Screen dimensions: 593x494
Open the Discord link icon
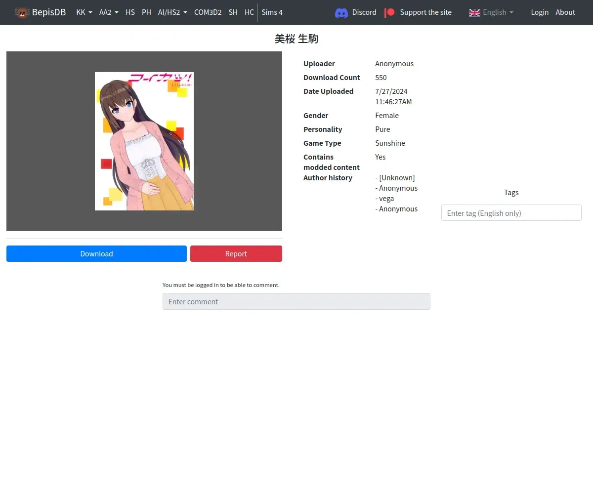click(x=341, y=12)
